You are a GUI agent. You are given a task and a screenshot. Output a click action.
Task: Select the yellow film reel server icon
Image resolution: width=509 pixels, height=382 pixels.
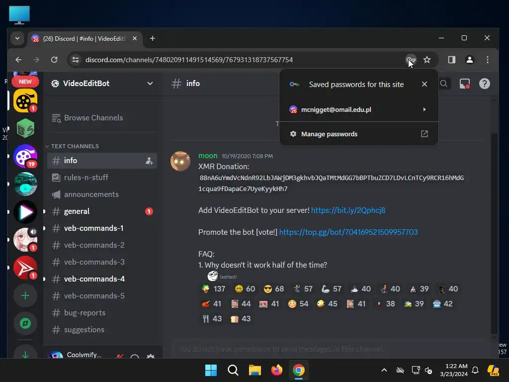pos(25,100)
